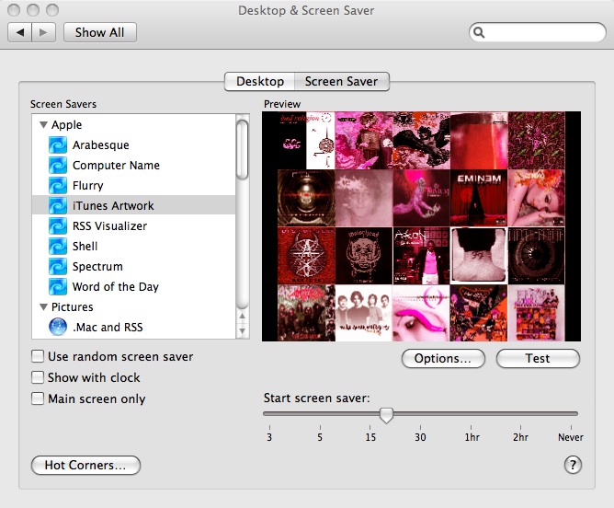Click the iTunes Artwork screen saver icon
The width and height of the screenshot is (614, 508).
pyautogui.click(x=58, y=206)
